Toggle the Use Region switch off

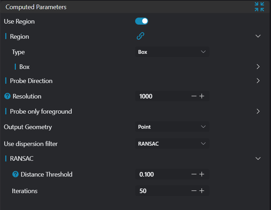pos(141,21)
